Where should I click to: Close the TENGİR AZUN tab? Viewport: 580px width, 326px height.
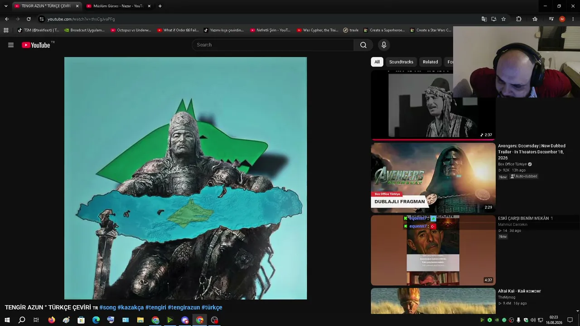click(77, 6)
